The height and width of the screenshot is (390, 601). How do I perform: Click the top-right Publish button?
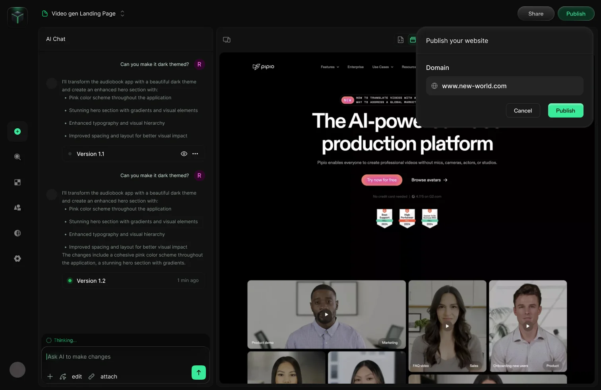(576, 14)
